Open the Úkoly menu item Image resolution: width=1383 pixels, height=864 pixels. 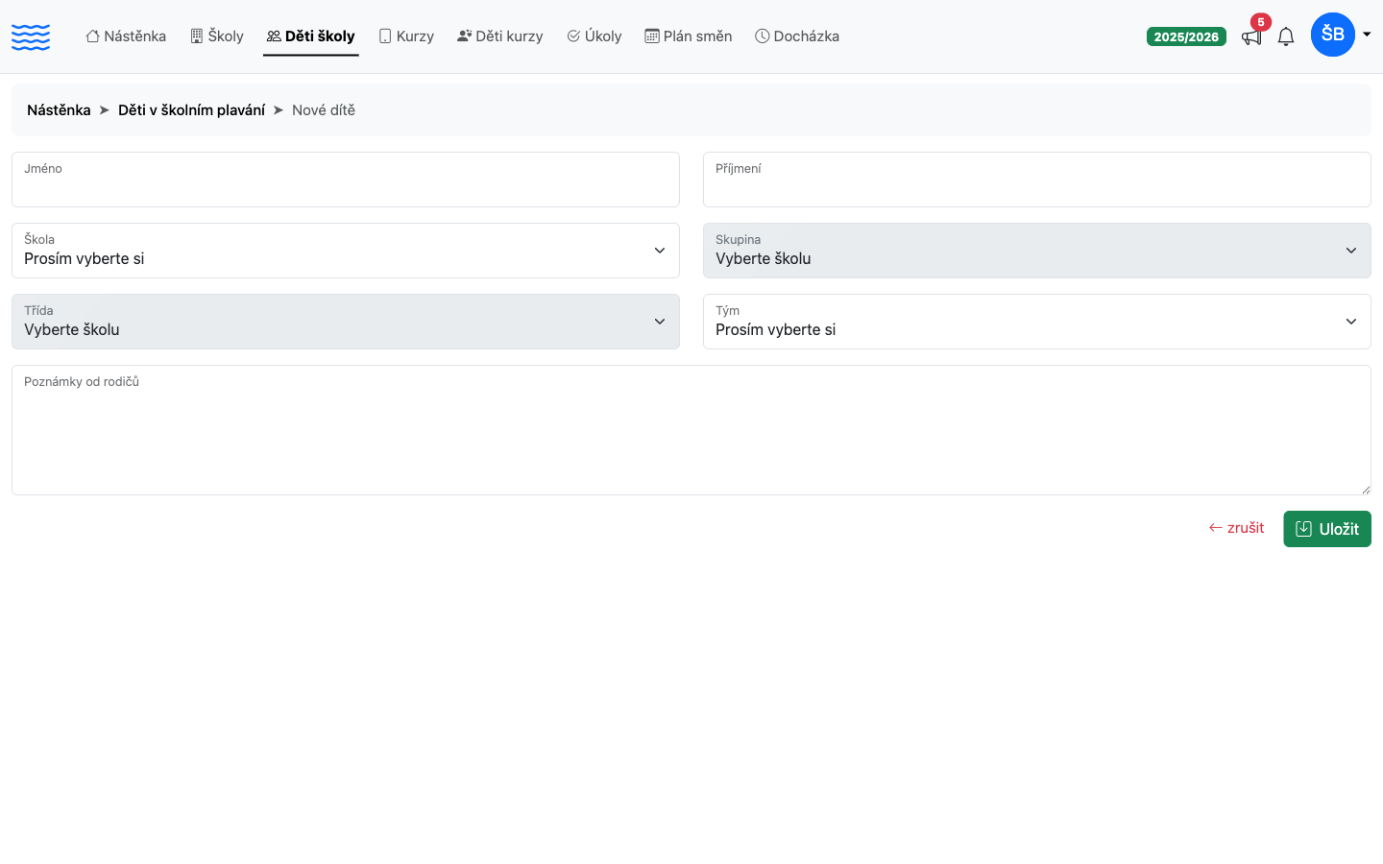tap(594, 36)
